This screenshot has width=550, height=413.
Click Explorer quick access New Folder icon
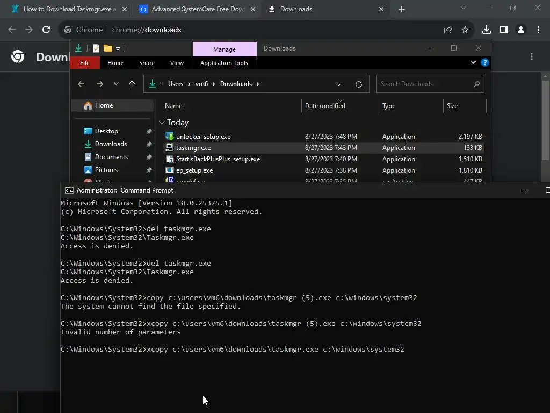coord(107,48)
